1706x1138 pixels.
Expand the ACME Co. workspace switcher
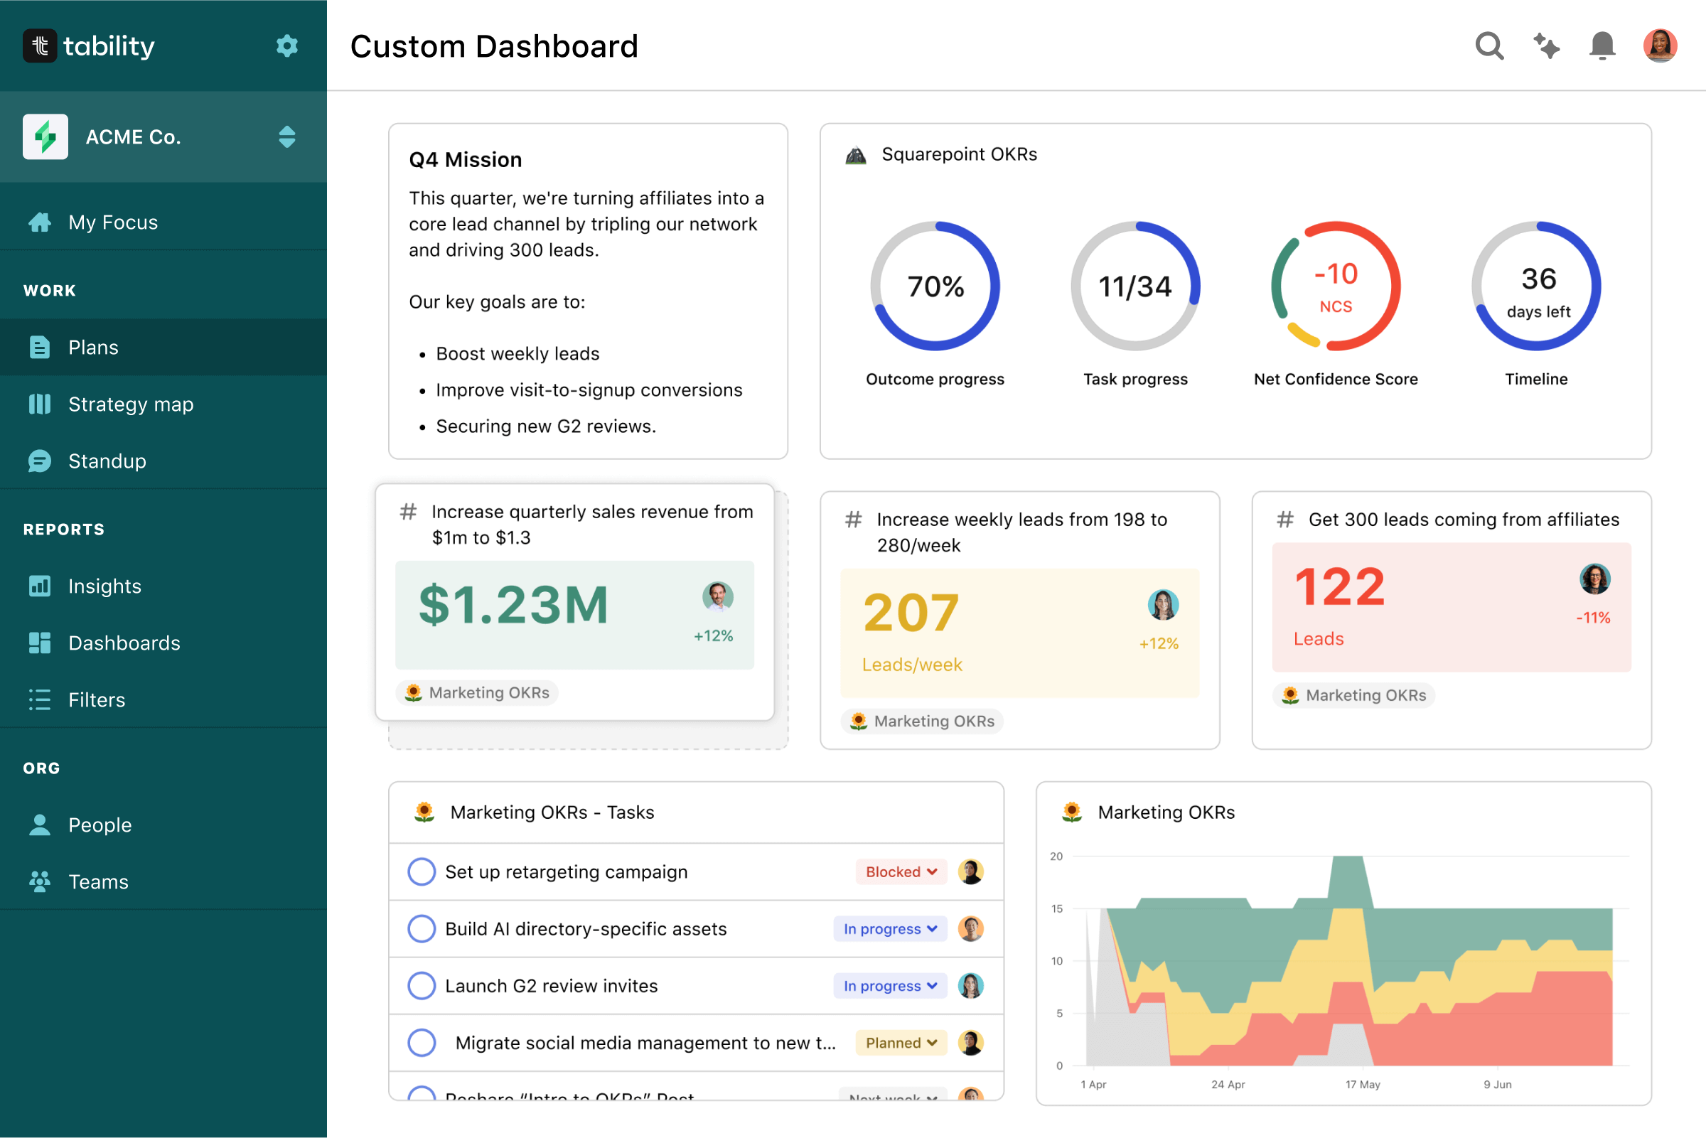click(x=286, y=136)
